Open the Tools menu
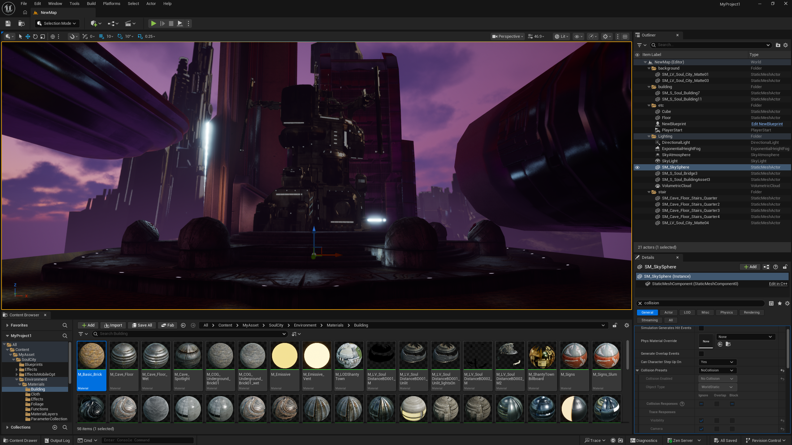The height and width of the screenshot is (445, 792). coord(74,3)
